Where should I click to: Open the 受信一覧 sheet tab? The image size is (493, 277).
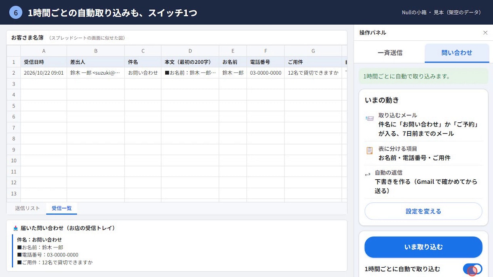point(61,208)
